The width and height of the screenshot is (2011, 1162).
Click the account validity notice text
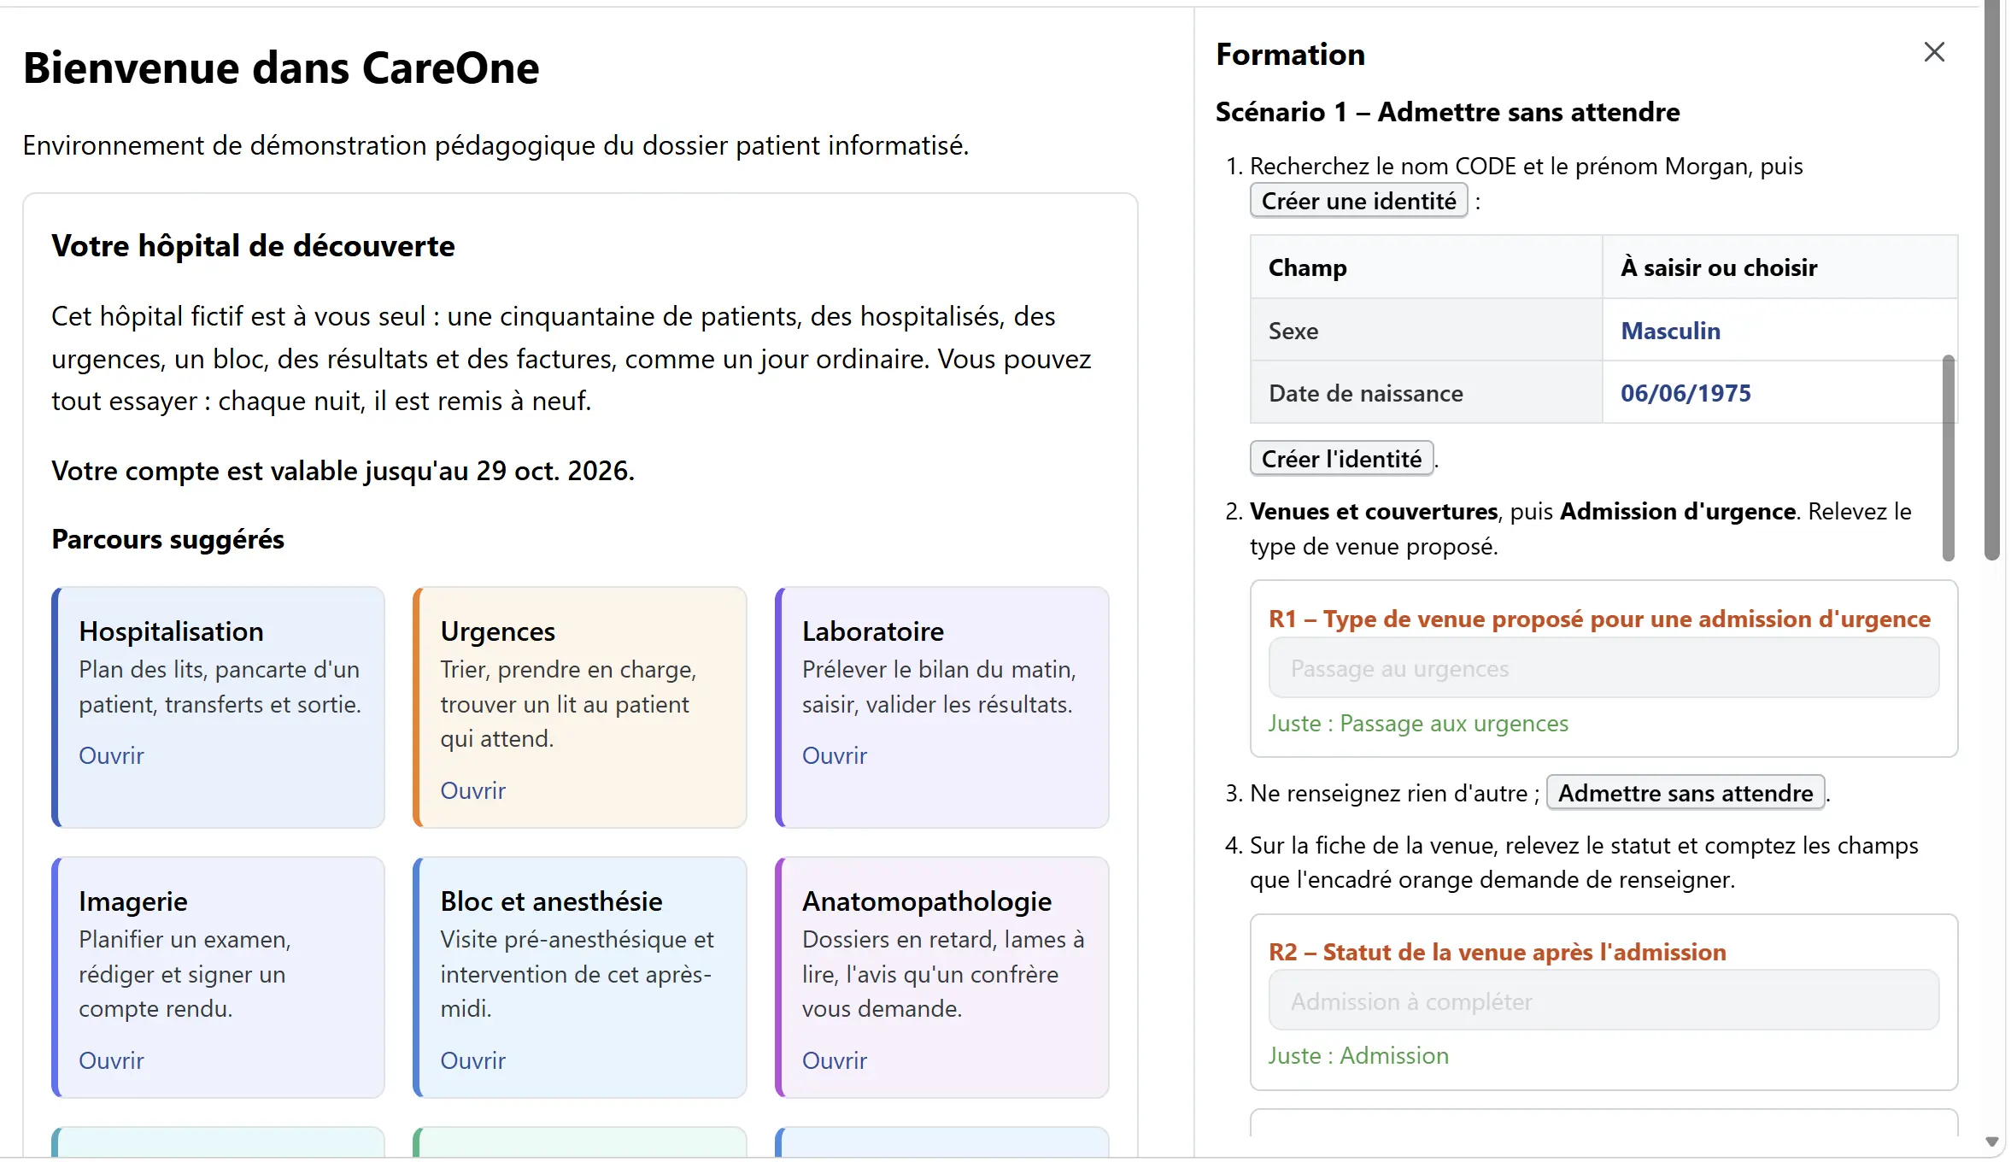(x=343, y=471)
